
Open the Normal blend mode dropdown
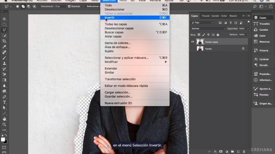[x=208, y=28]
